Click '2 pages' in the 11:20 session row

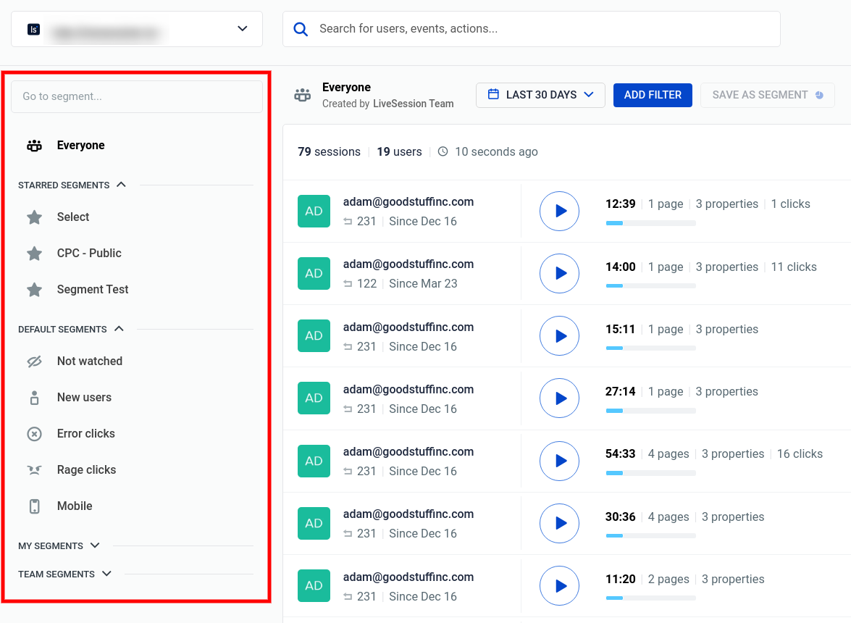point(668,580)
